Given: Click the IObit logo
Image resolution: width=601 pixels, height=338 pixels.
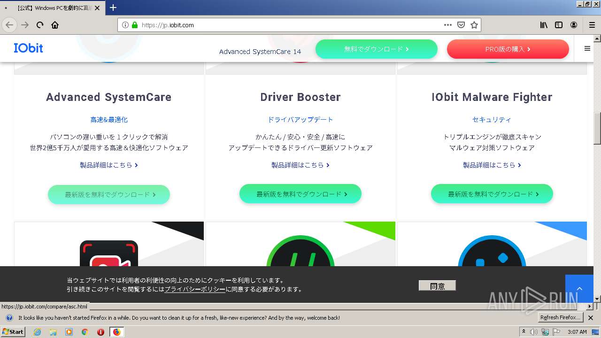Looking at the screenshot, I should tap(28, 48).
